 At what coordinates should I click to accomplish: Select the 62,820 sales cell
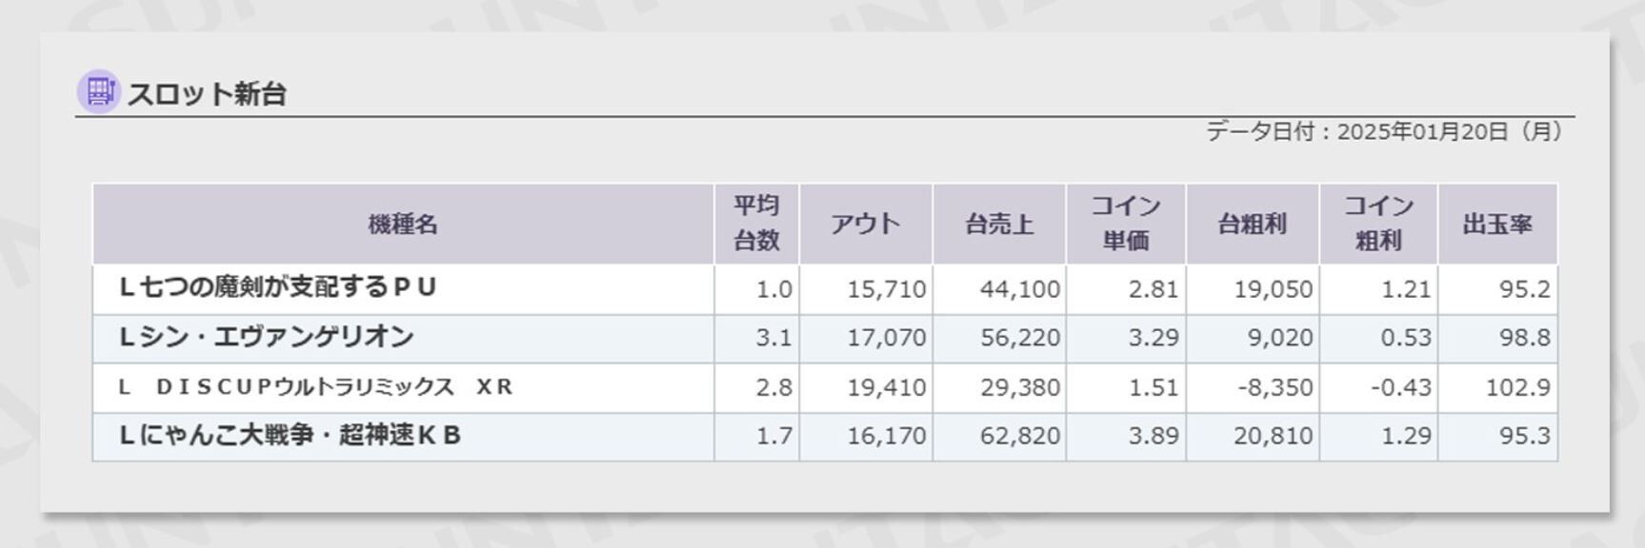1019,437
